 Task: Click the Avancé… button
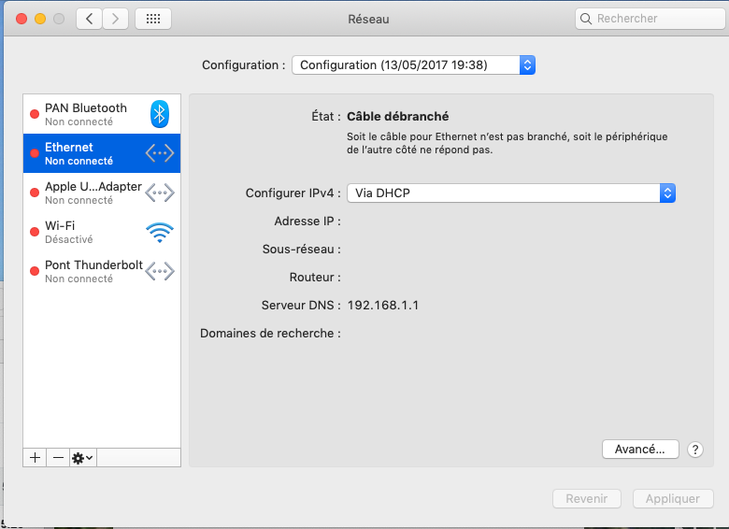pyautogui.click(x=639, y=450)
